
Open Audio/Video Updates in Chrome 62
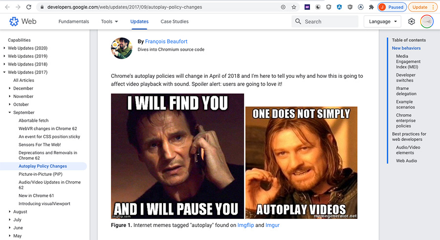[50, 185]
